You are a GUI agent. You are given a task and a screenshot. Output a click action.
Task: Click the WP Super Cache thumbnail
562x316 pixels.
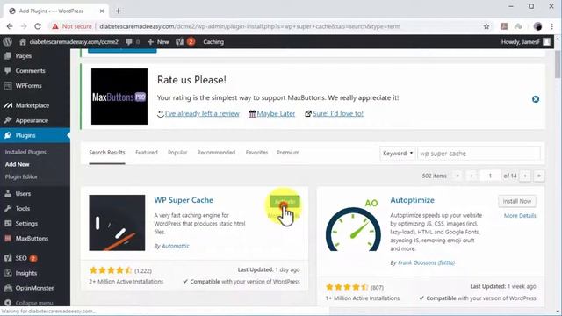coord(117,223)
